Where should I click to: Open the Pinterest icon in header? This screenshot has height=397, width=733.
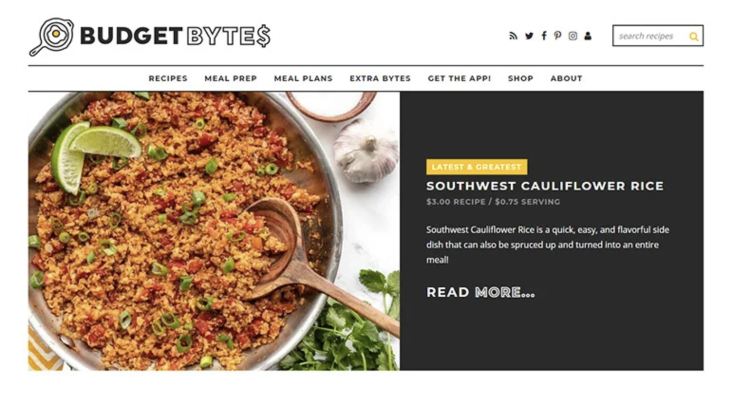tap(558, 36)
